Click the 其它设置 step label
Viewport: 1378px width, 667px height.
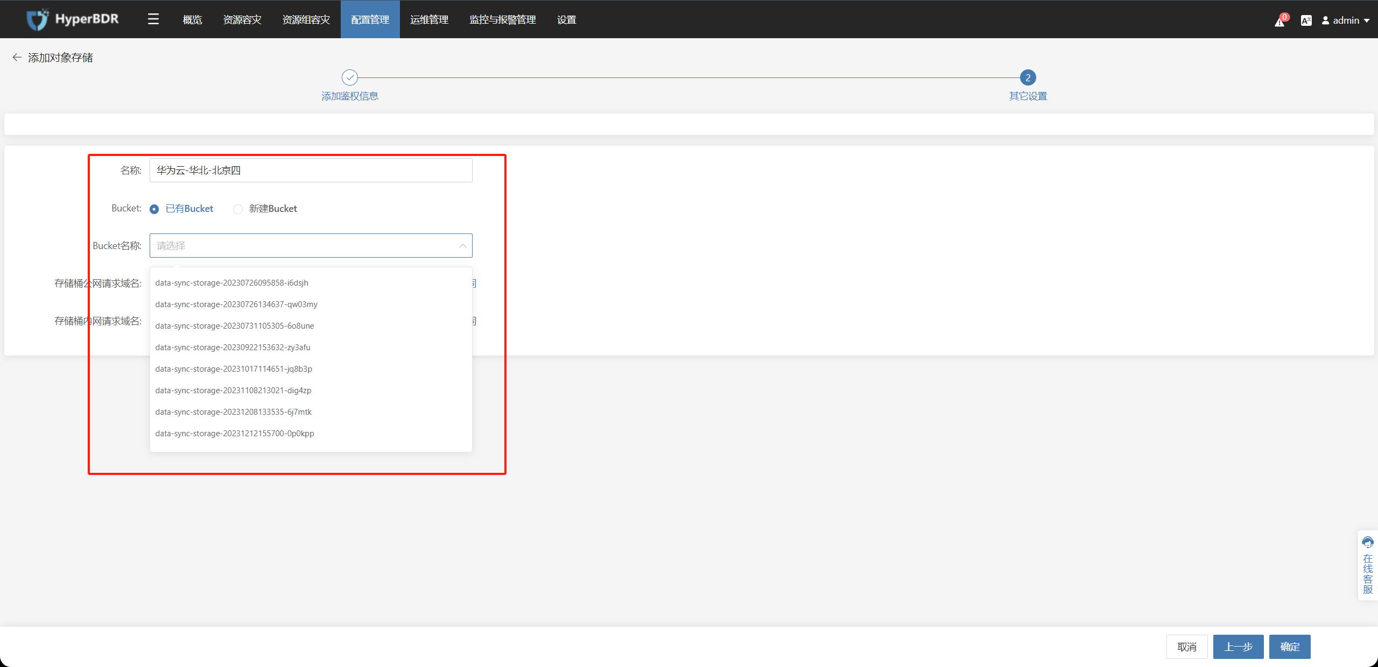(x=1028, y=96)
